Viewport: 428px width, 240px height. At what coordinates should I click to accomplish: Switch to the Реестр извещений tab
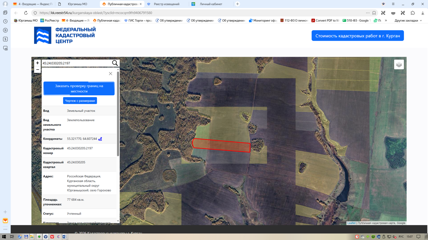pos(166,4)
